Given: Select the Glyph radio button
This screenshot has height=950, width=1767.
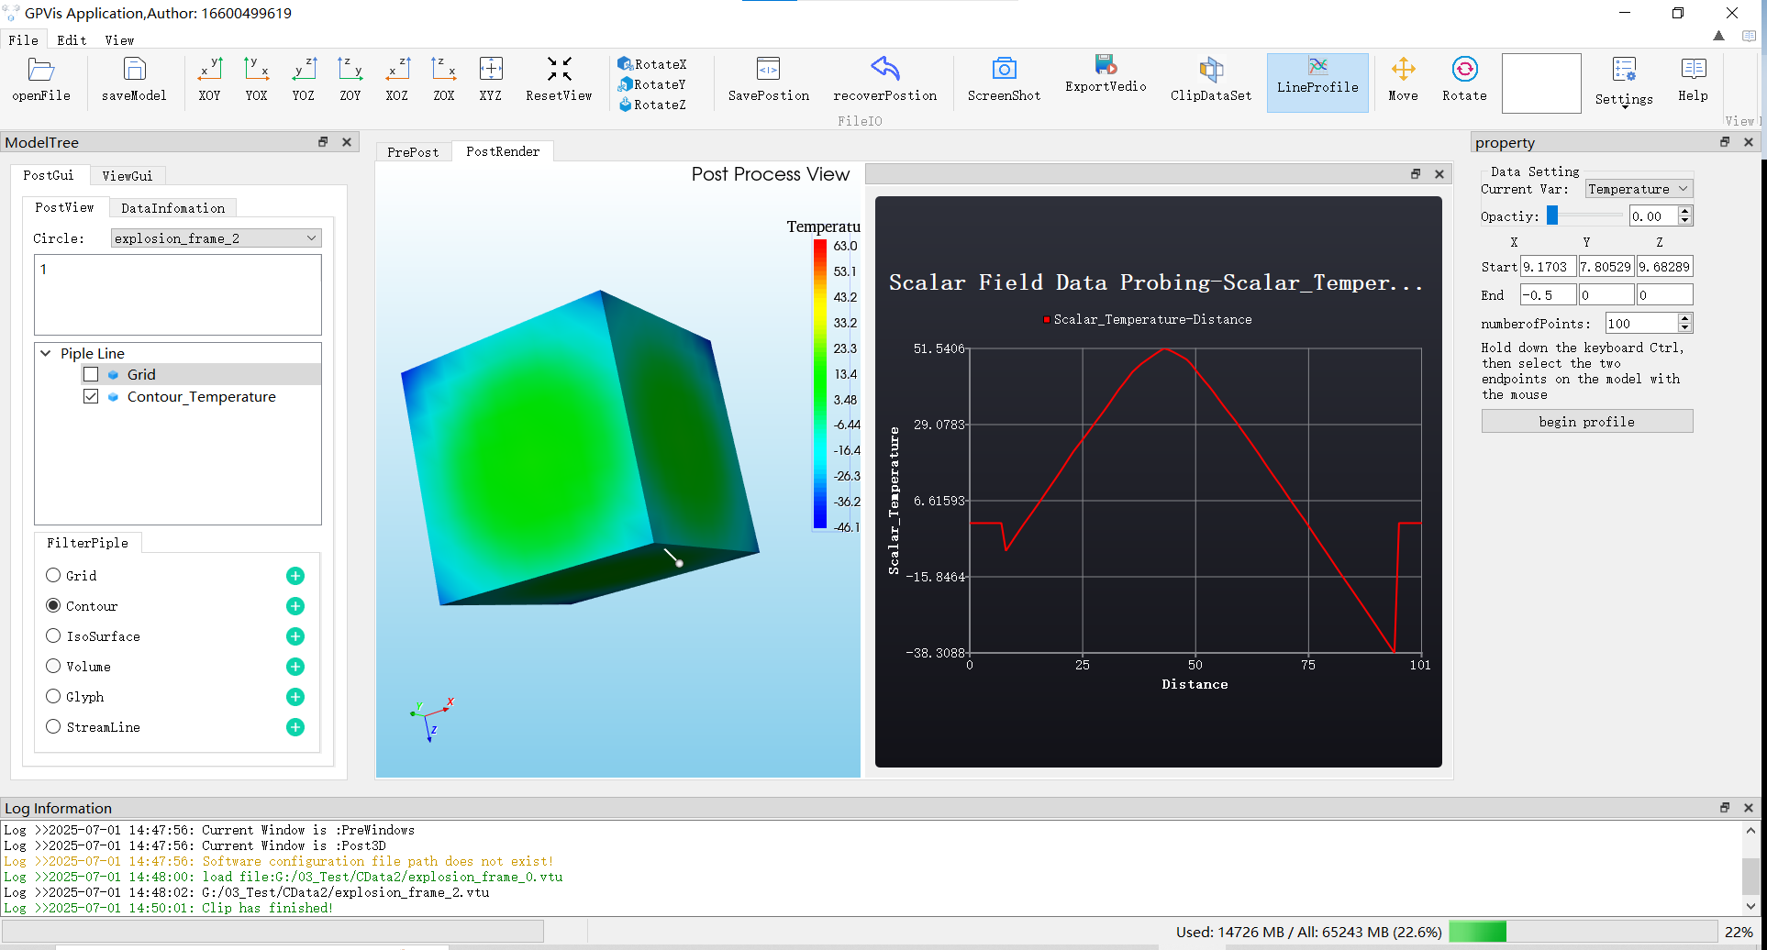Looking at the screenshot, I should pos(53,696).
